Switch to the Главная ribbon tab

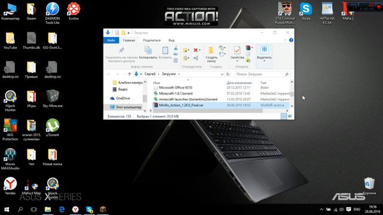[129, 41]
